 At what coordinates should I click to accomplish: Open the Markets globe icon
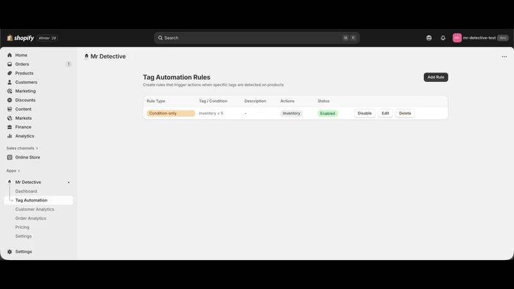[10, 118]
